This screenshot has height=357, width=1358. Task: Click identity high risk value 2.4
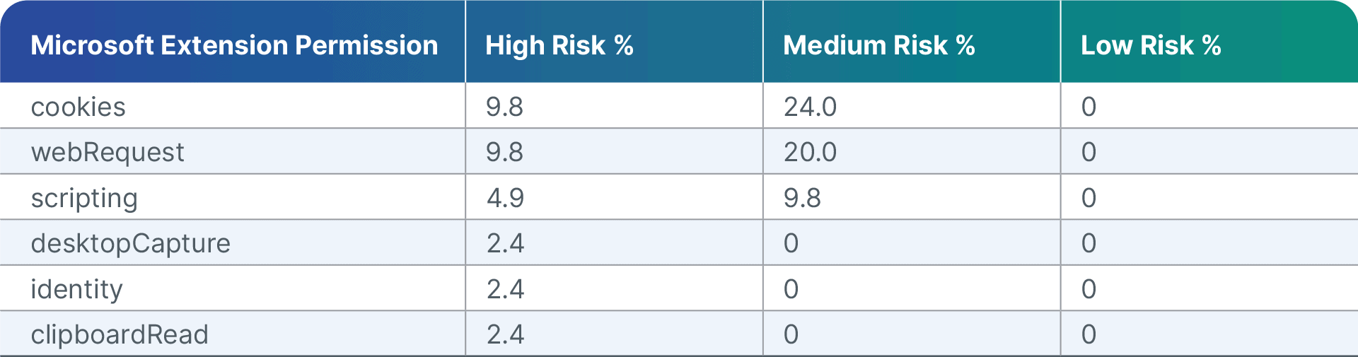[505, 289]
